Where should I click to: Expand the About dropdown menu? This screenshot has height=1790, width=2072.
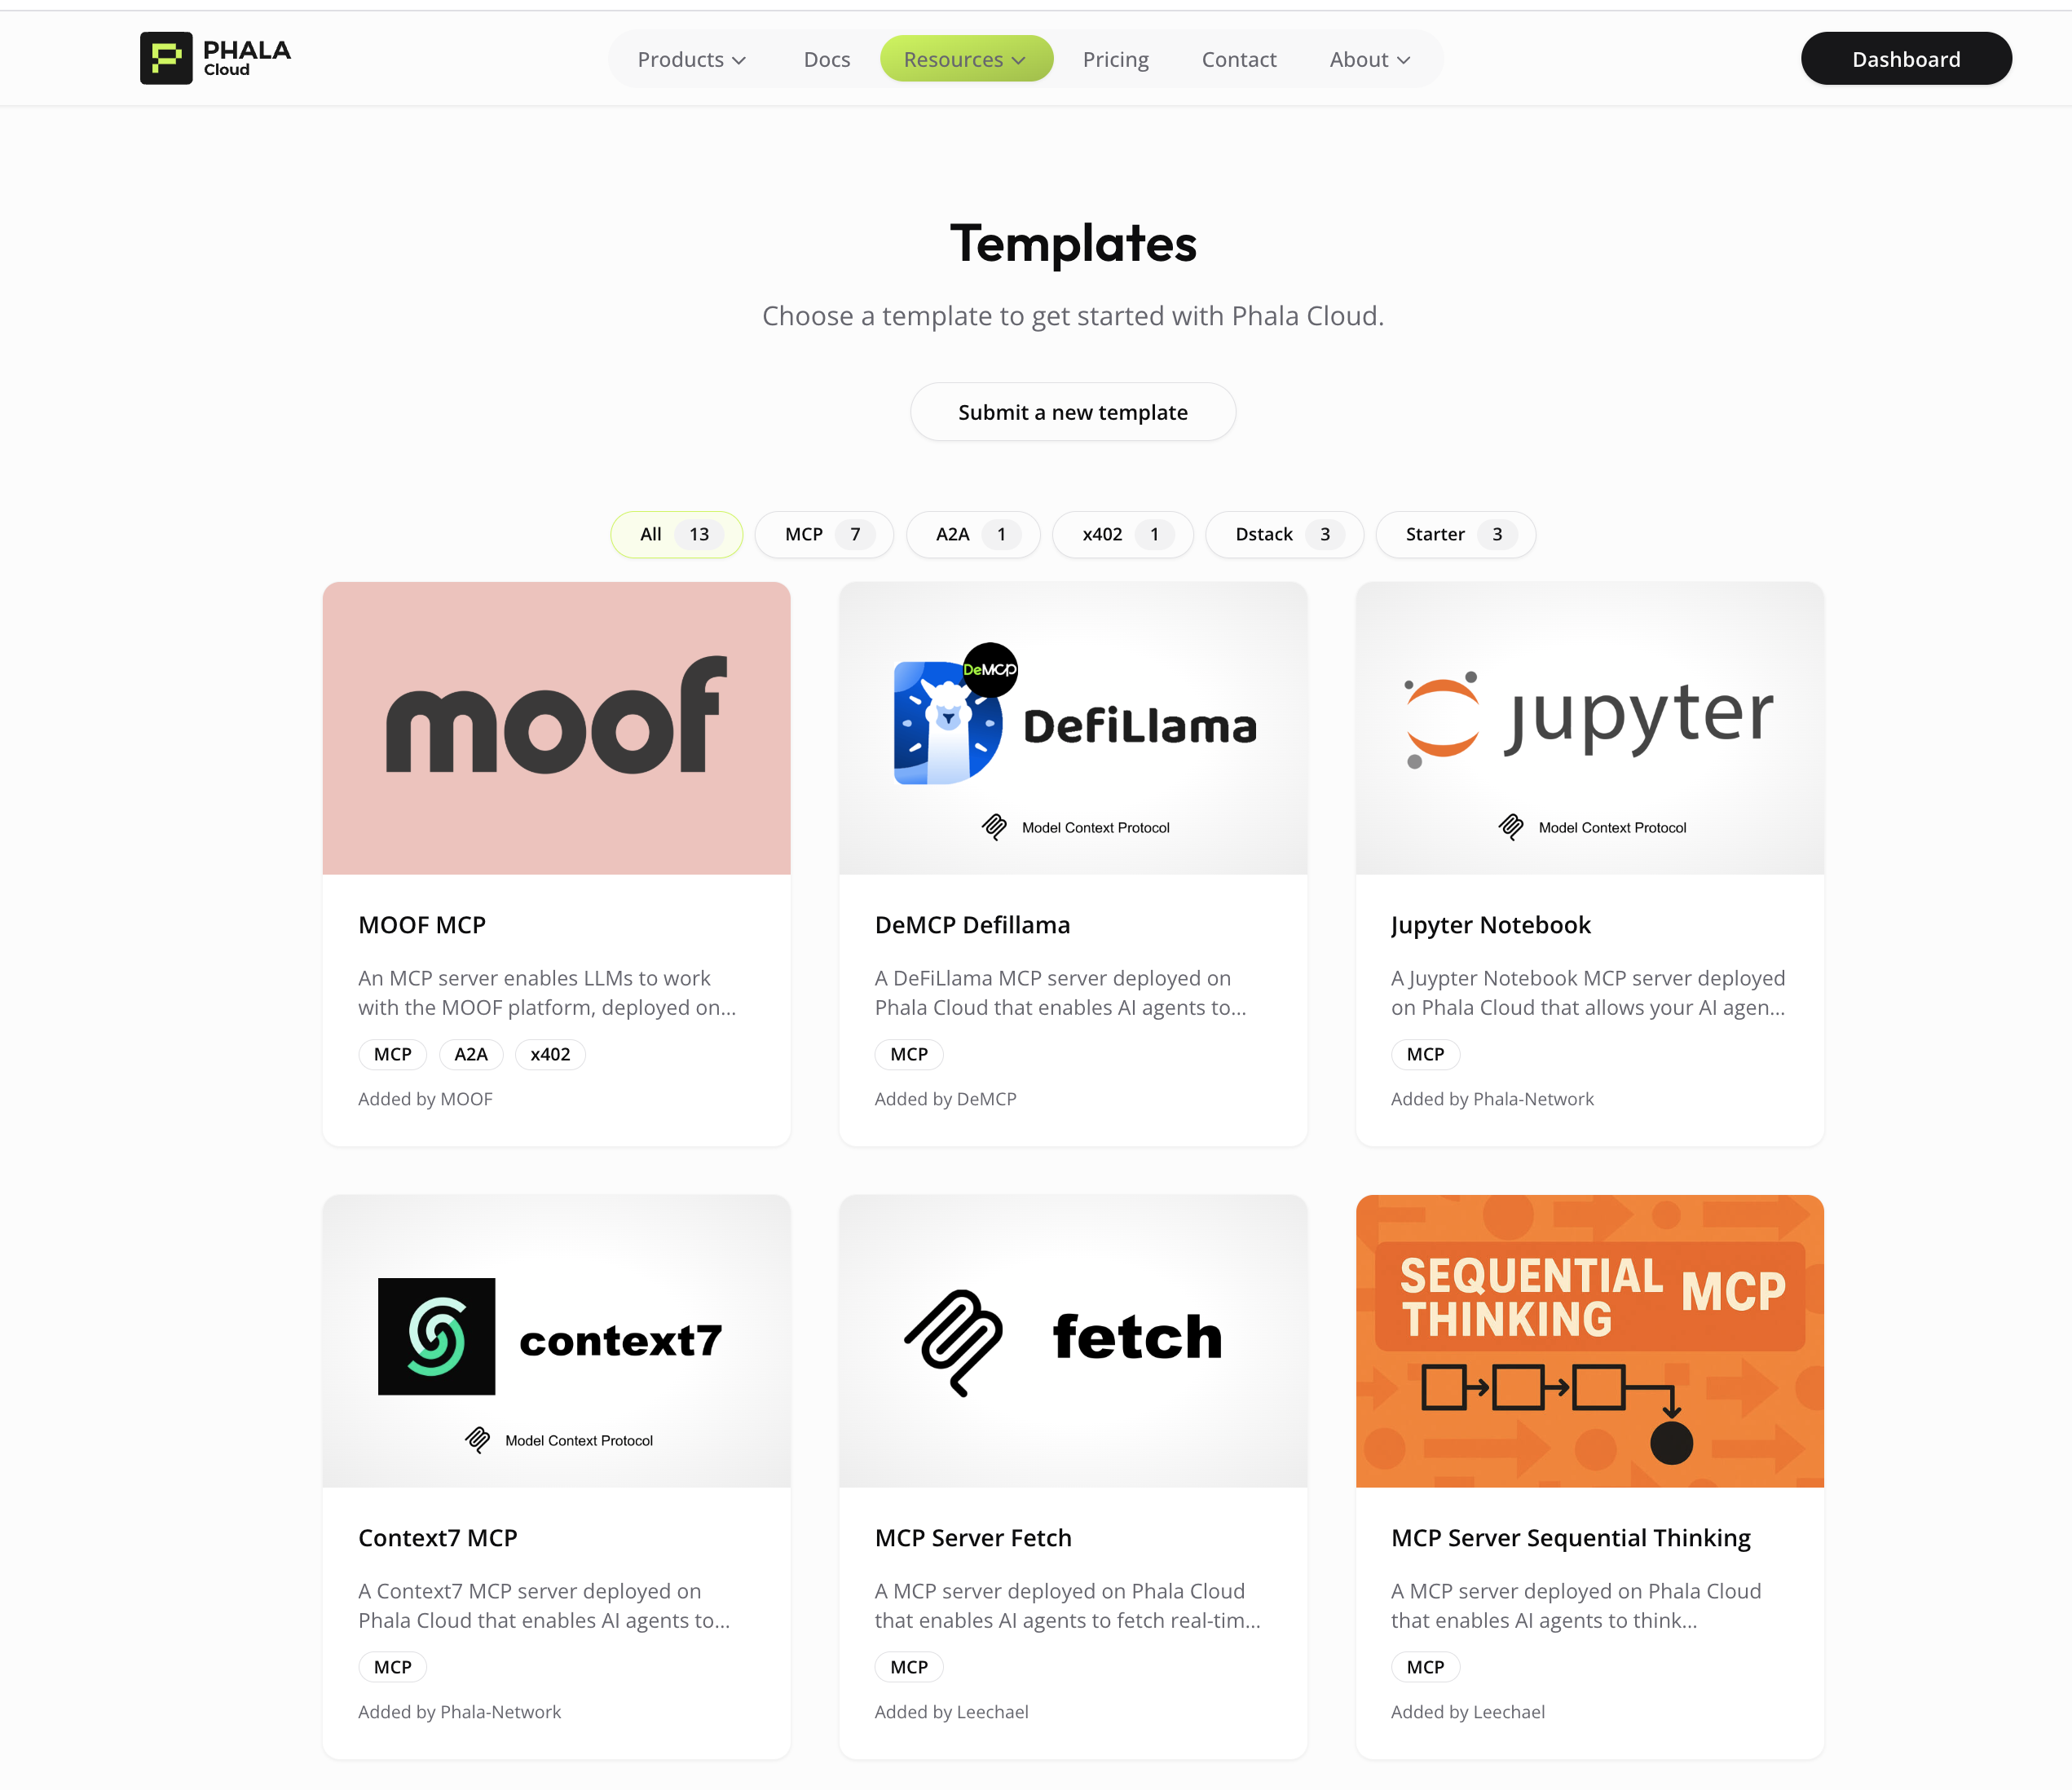point(1370,59)
